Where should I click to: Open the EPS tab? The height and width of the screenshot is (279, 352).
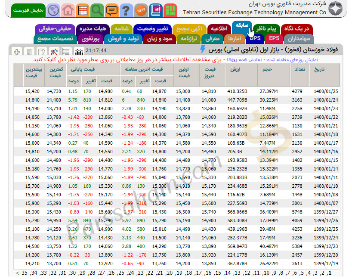[274, 39]
